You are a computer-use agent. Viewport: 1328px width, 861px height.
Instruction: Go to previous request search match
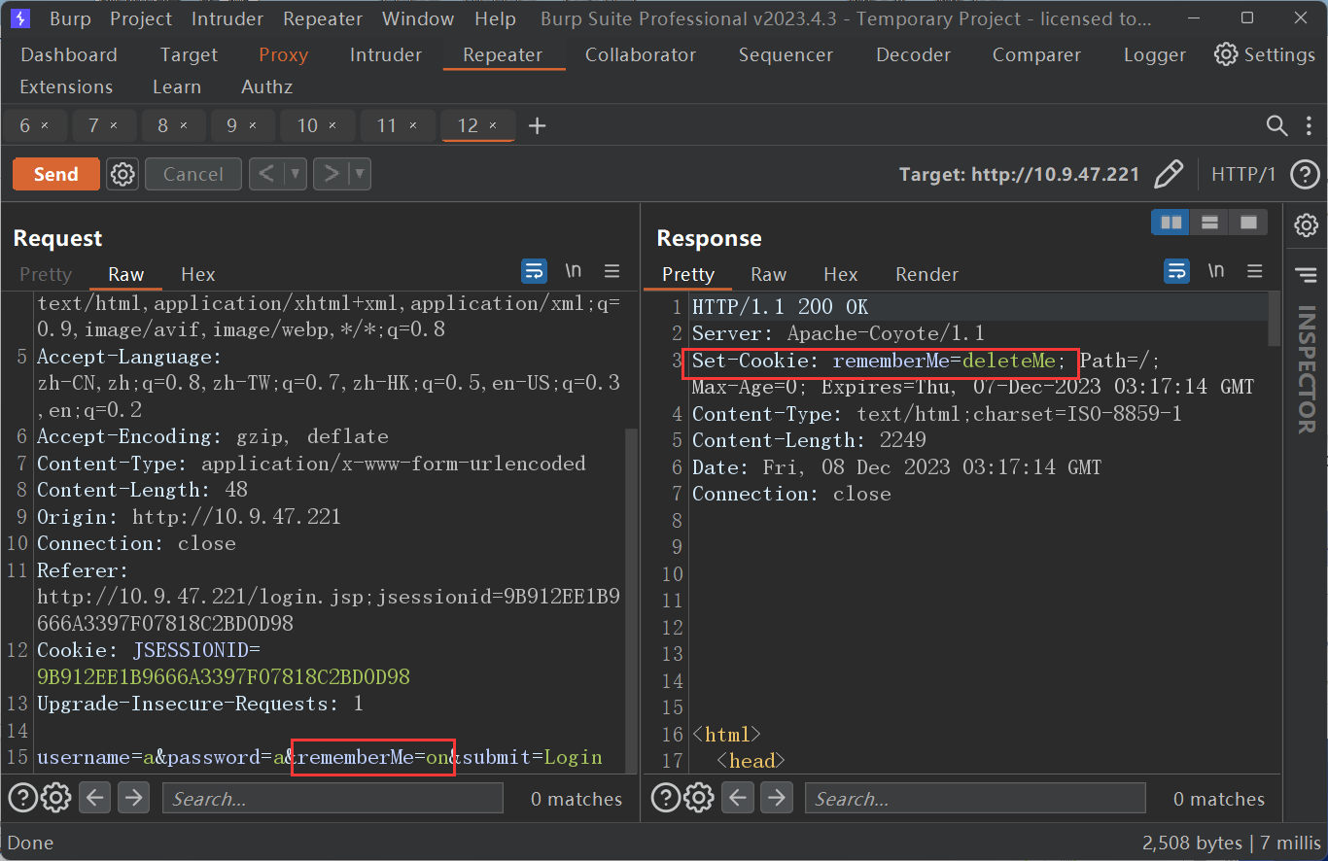point(94,798)
